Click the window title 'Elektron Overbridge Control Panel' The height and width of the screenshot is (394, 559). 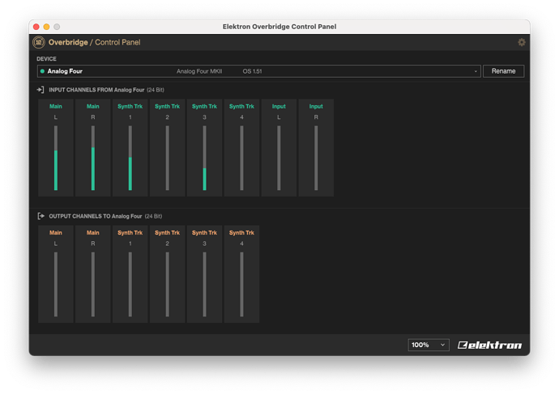pos(279,27)
